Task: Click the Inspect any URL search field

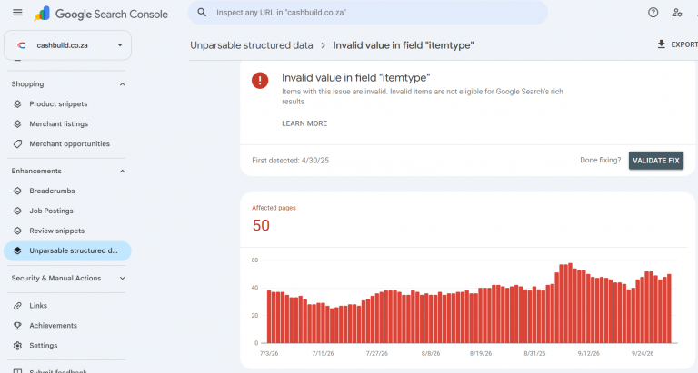Action: point(368,13)
